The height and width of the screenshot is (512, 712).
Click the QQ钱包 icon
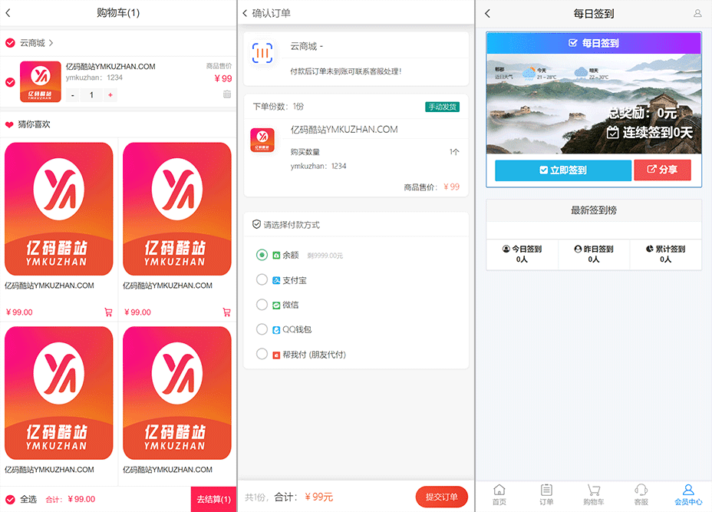tap(276, 330)
